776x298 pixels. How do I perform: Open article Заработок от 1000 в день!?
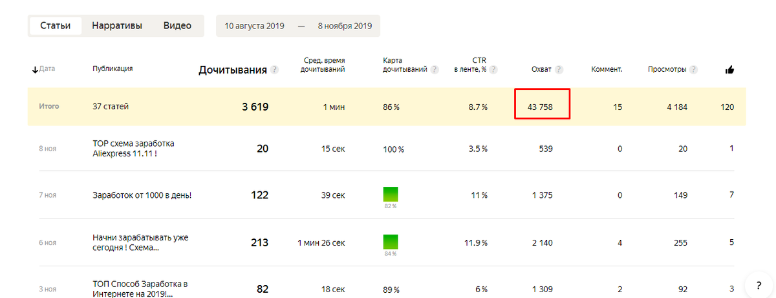click(x=142, y=195)
